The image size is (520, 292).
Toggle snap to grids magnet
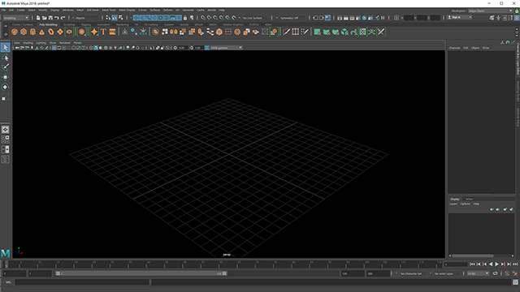(x=203, y=18)
